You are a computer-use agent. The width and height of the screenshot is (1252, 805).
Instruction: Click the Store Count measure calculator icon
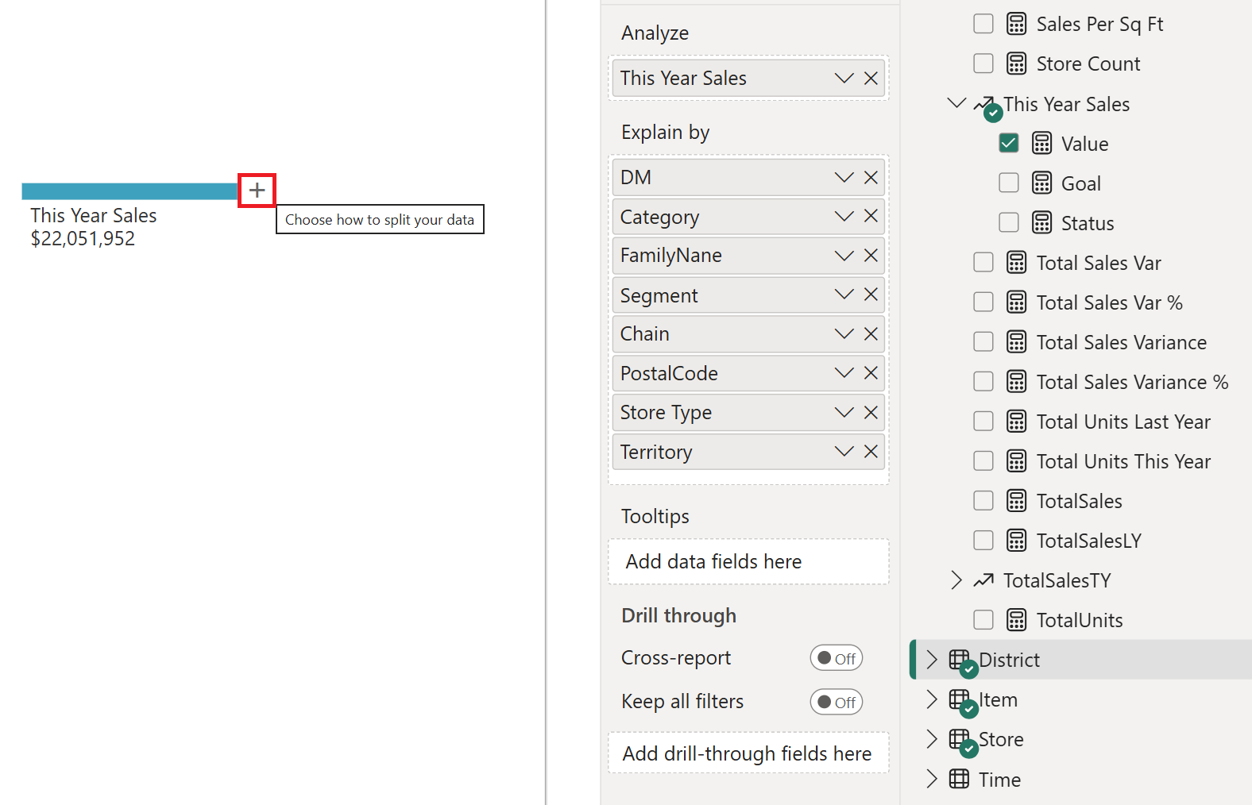click(1016, 64)
